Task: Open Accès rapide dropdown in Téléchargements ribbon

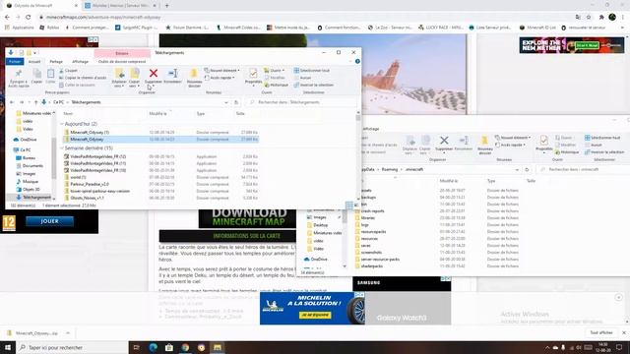Action: coord(220,78)
